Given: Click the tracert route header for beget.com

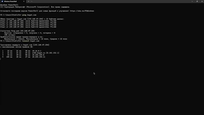Looking at the screenshot, I should [25, 45].
